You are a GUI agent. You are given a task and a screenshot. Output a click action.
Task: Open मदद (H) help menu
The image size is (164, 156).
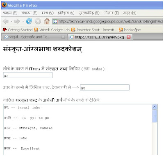click(x=130, y=13)
